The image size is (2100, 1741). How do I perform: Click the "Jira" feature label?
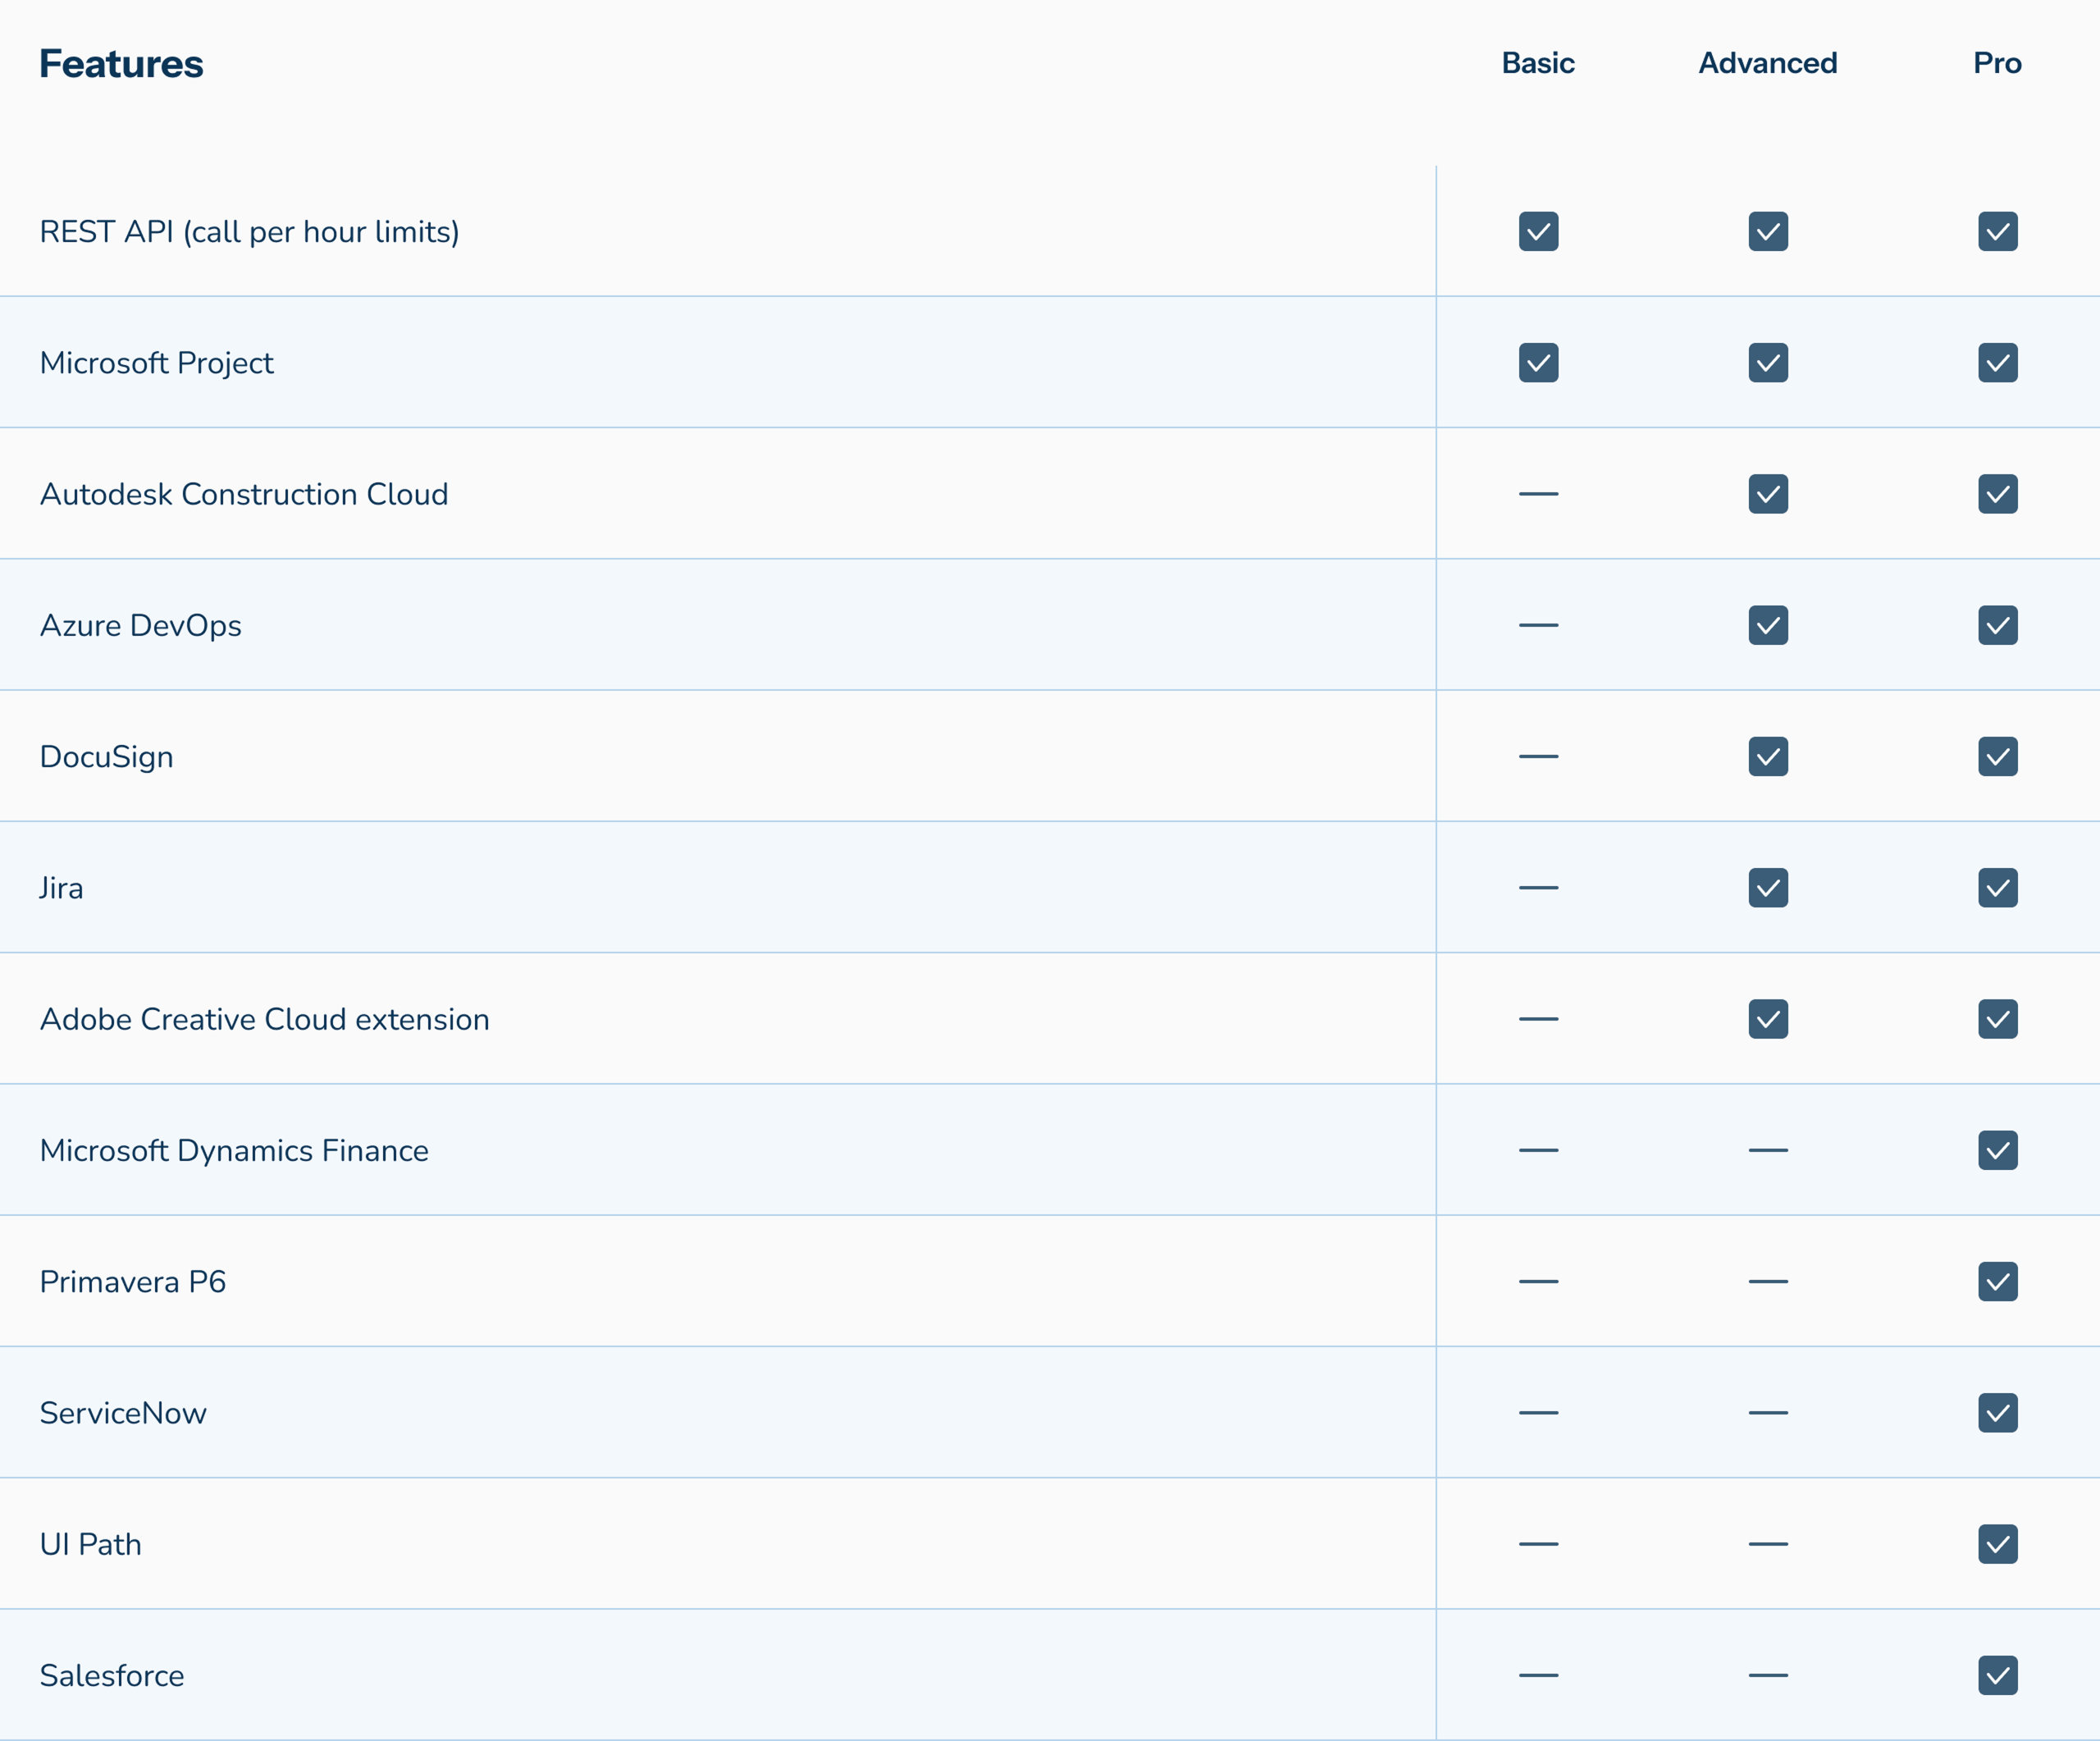61,888
